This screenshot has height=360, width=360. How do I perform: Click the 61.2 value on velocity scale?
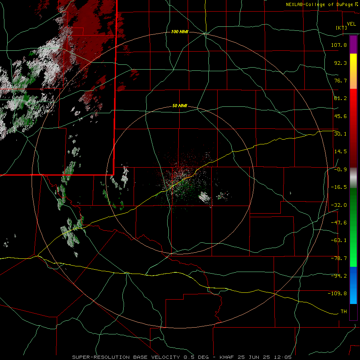pyautogui.click(x=340, y=98)
